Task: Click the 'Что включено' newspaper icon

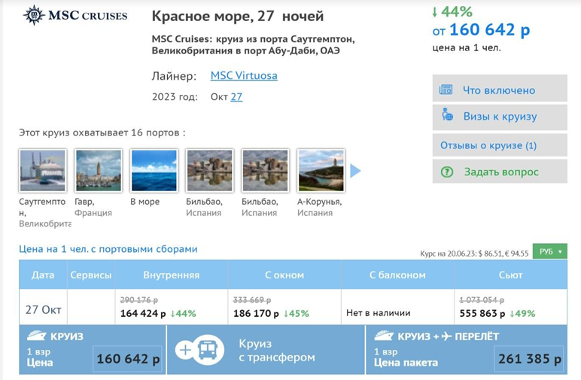Action: (x=446, y=90)
